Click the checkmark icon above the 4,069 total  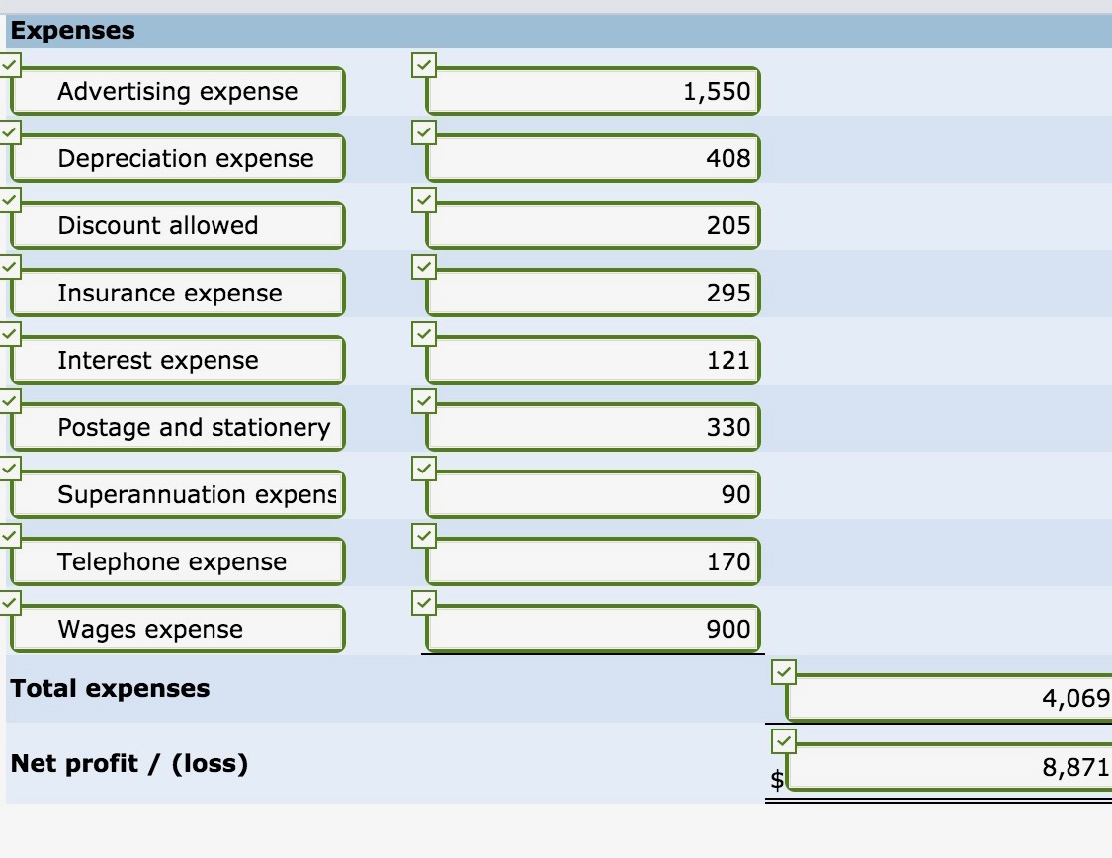point(784,671)
